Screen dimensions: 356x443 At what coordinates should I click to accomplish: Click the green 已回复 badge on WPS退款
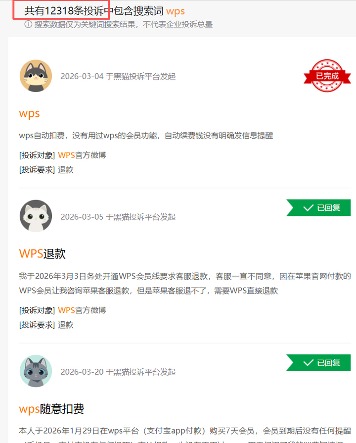tap(318, 208)
